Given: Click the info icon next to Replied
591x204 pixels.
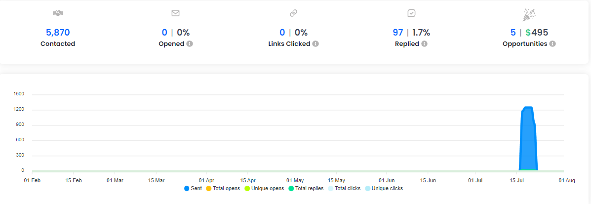Looking at the screenshot, I should (x=424, y=43).
